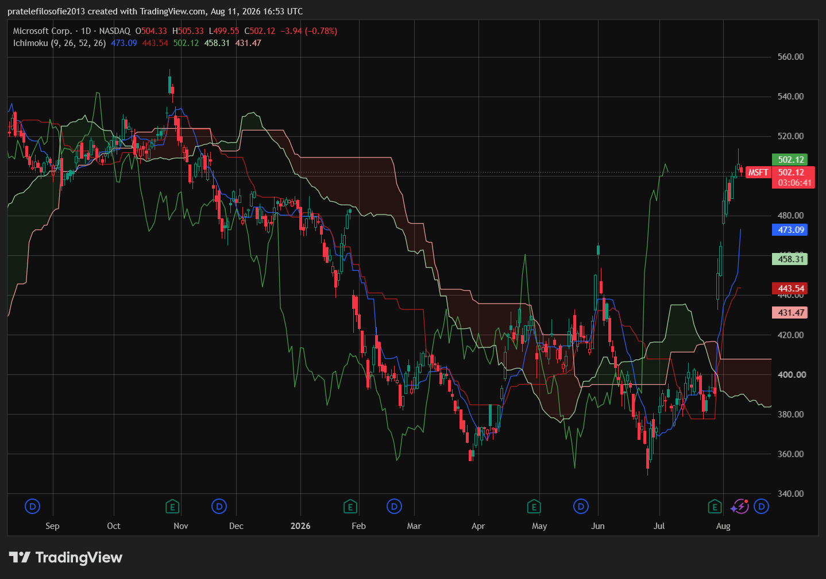Click the dividend marker between Feb and Mar

(394, 507)
